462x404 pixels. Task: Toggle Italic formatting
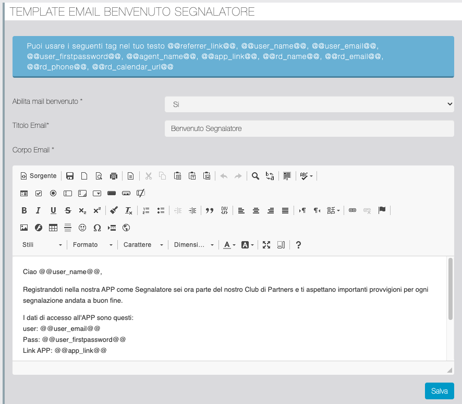pyautogui.click(x=38, y=210)
